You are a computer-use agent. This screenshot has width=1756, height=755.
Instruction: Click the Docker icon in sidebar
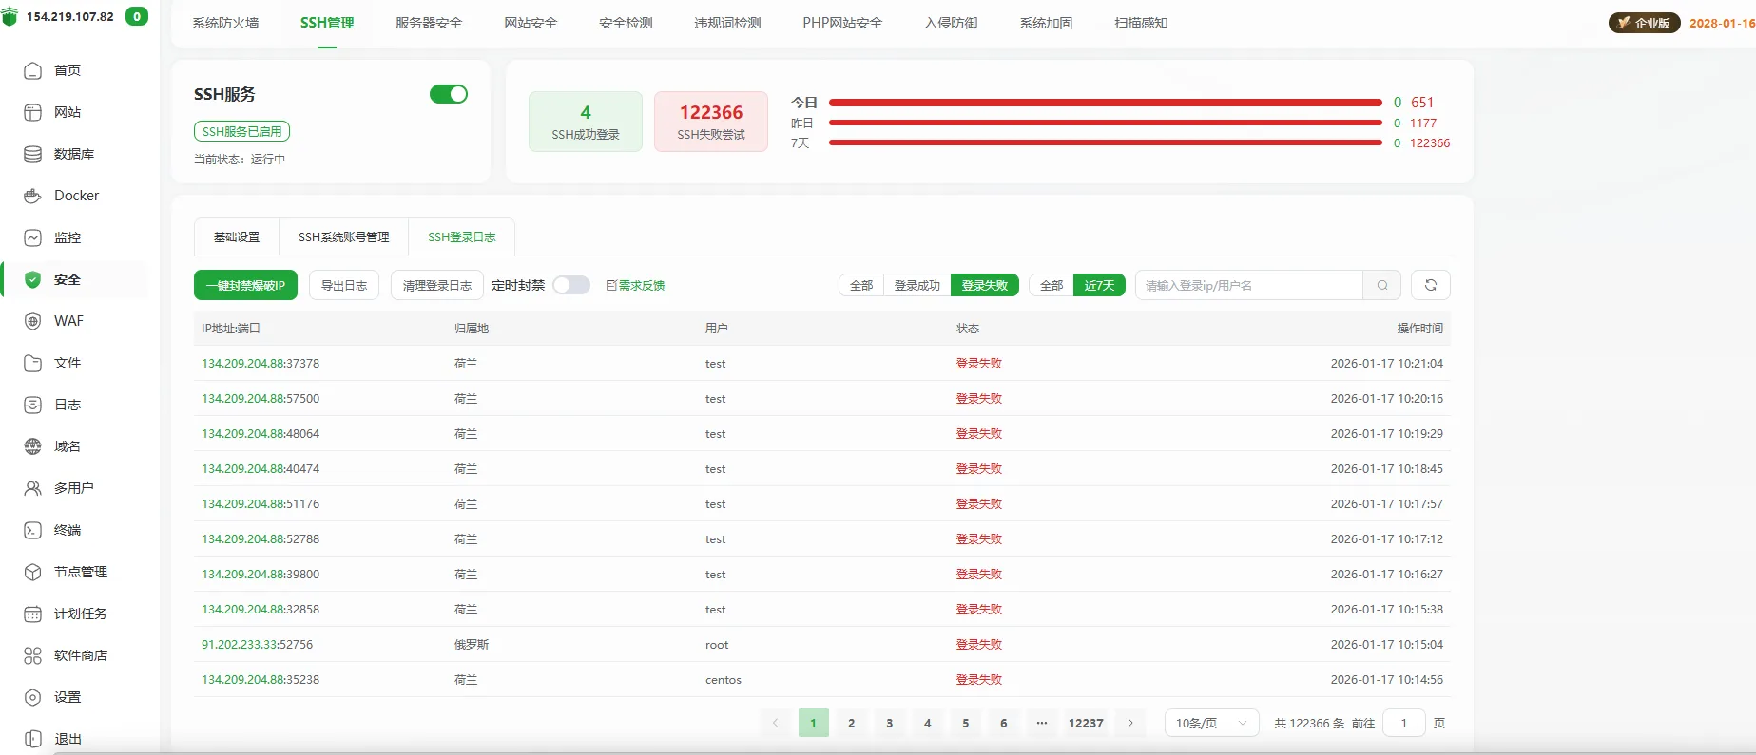tap(32, 196)
